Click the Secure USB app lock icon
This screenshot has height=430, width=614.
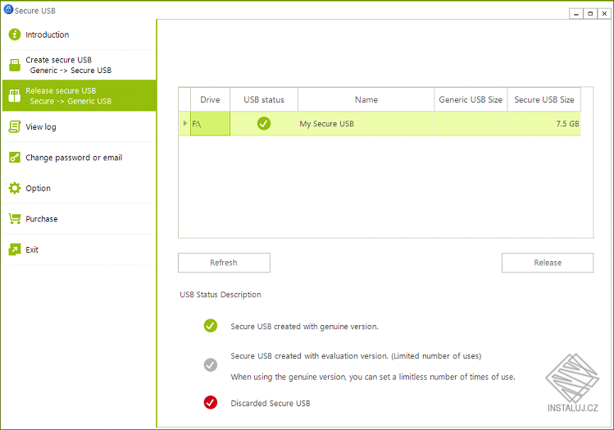point(8,9)
